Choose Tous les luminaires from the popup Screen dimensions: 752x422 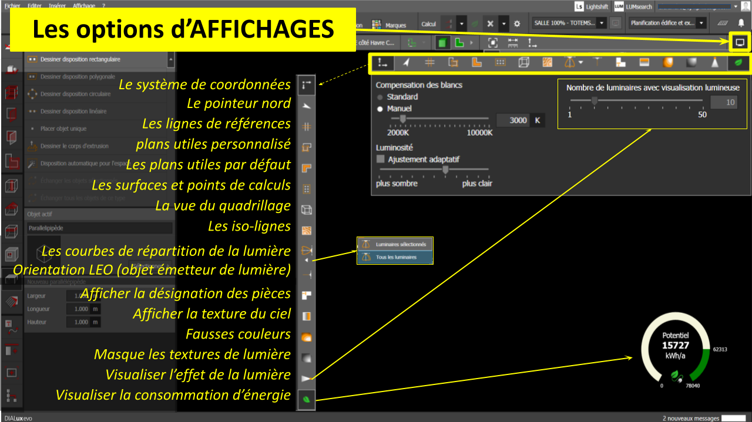[x=395, y=257]
